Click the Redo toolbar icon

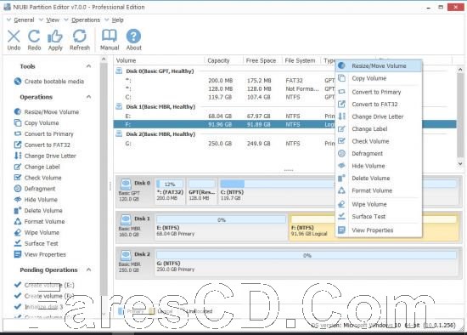(x=34, y=37)
